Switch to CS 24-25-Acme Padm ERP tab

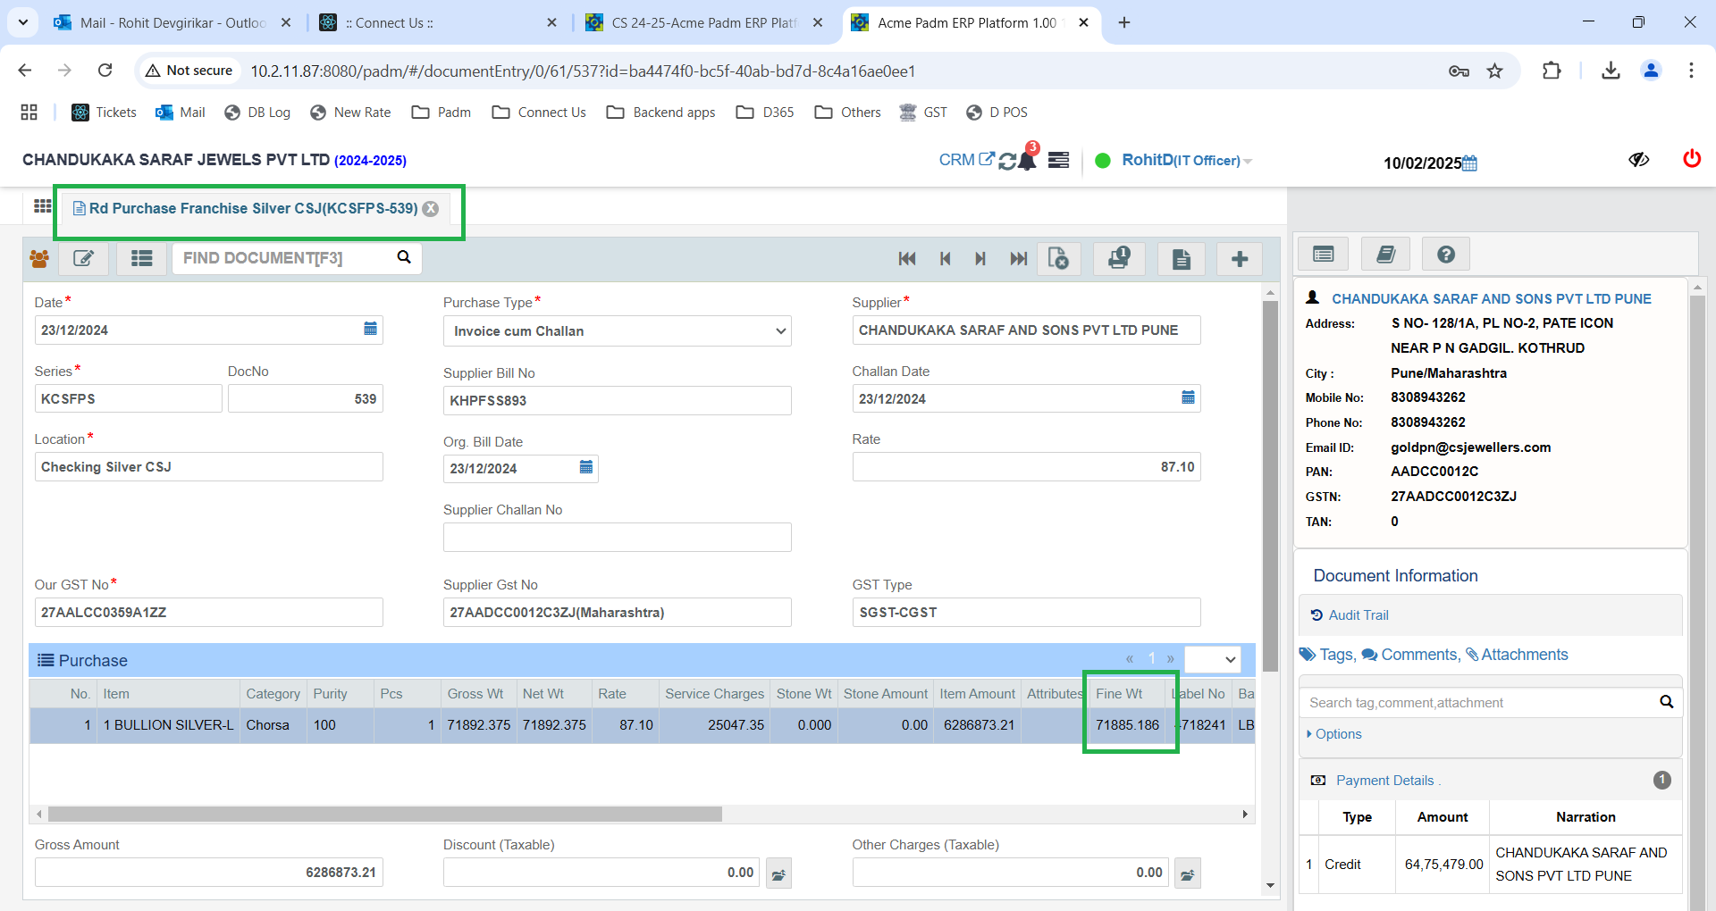pyautogui.click(x=704, y=22)
